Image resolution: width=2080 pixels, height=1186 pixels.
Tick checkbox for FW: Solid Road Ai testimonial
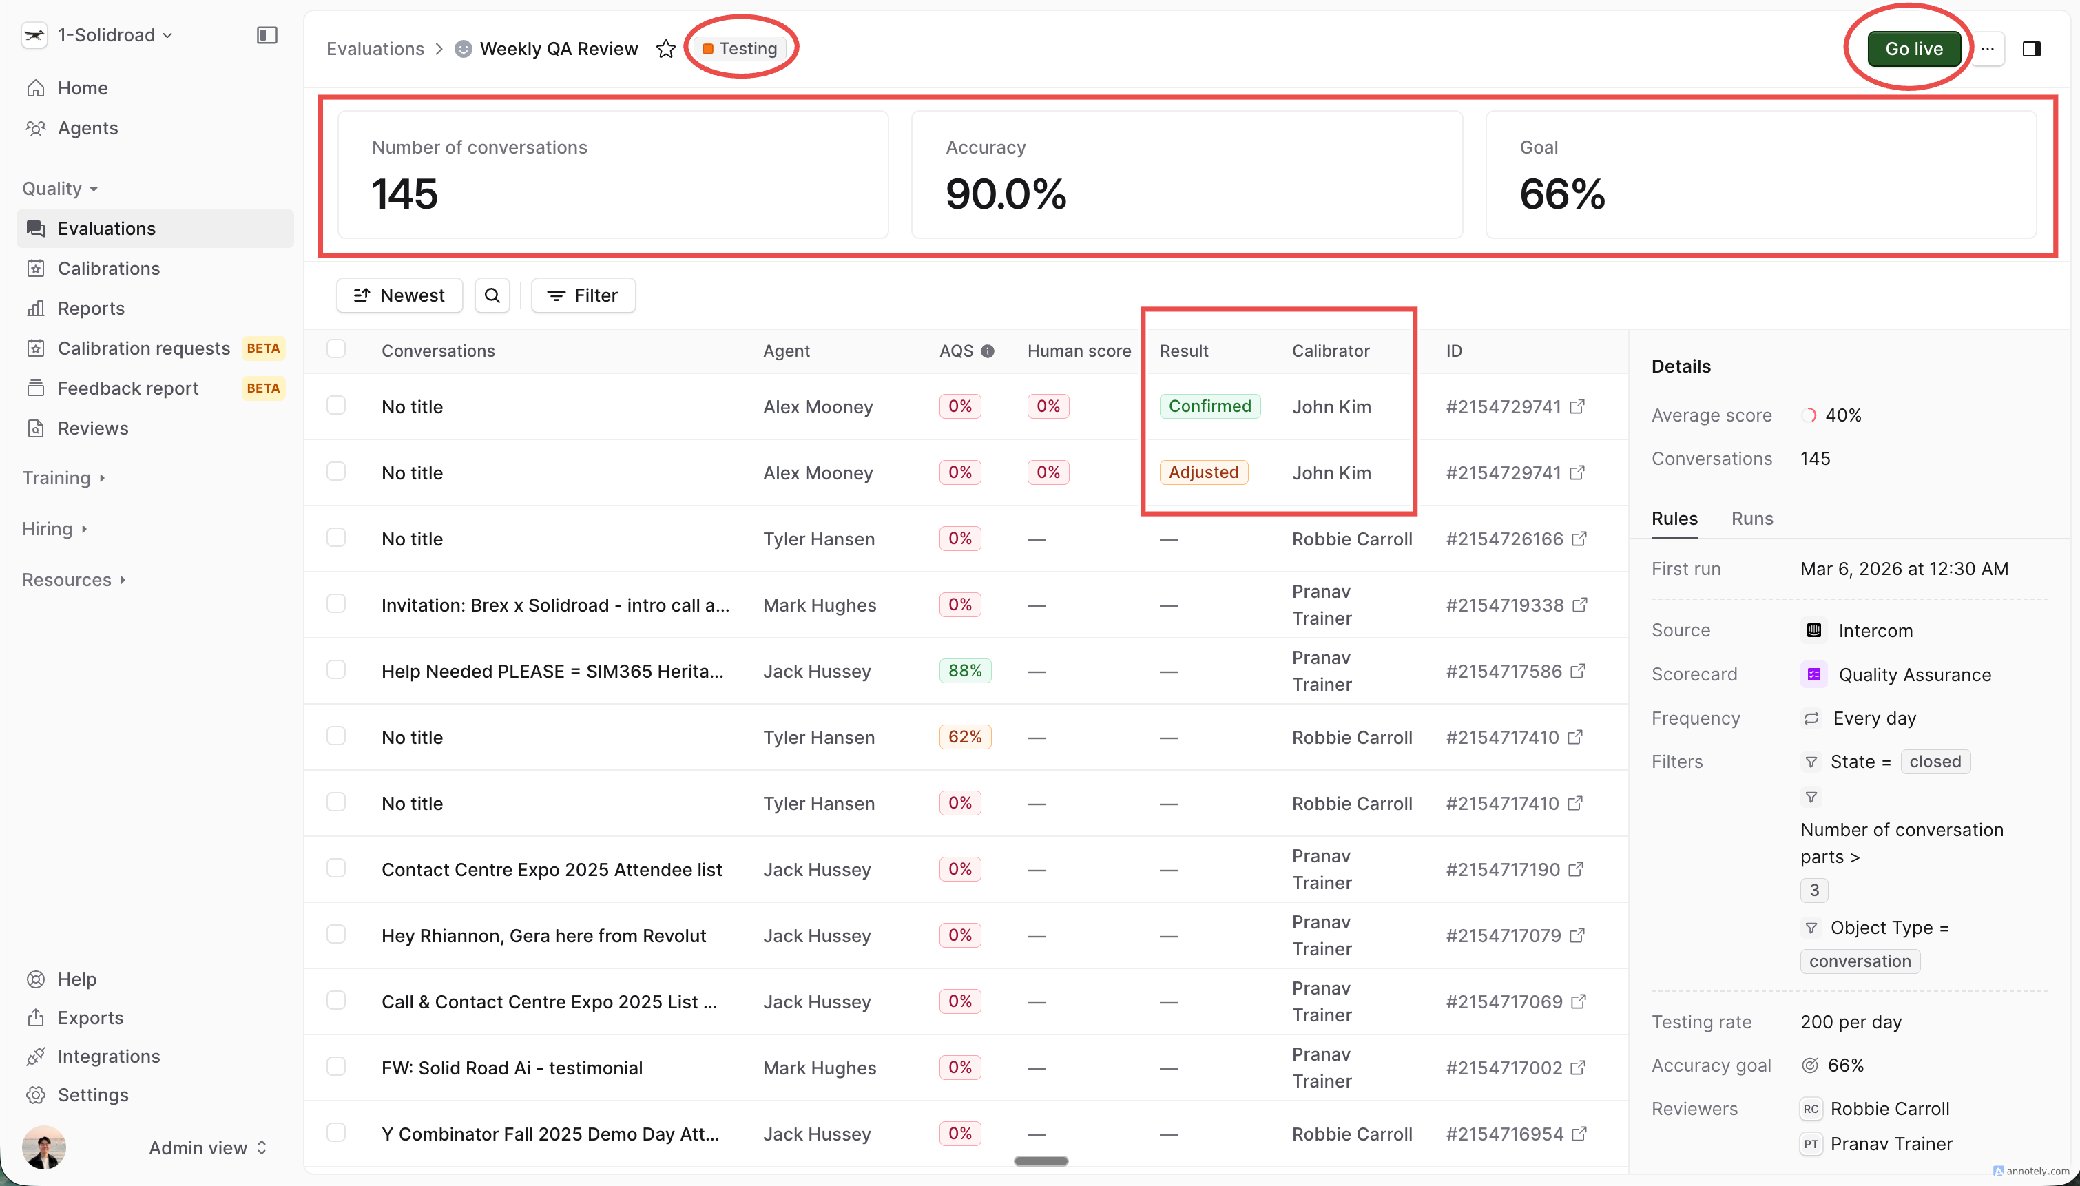coord(335,1066)
